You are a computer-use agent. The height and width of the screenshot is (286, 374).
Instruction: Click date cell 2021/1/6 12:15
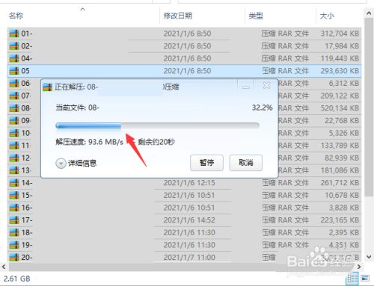tap(189, 183)
